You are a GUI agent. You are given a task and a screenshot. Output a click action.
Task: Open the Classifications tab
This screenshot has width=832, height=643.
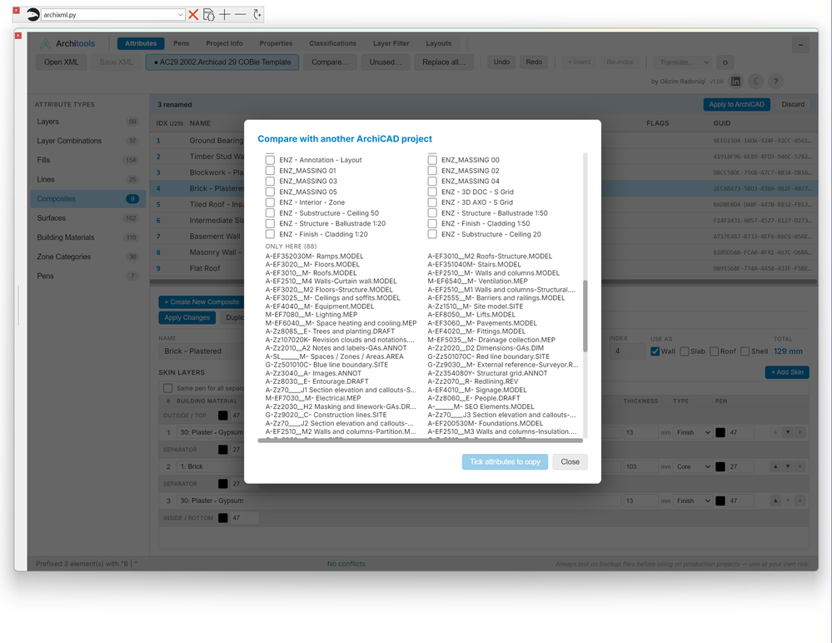(x=332, y=43)
